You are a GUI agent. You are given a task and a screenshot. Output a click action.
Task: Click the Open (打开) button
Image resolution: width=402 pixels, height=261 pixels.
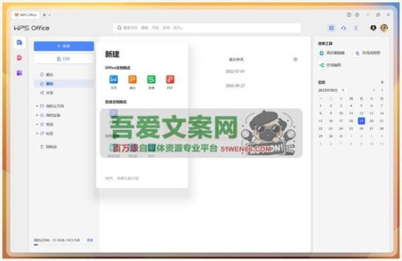click(64, 59)
